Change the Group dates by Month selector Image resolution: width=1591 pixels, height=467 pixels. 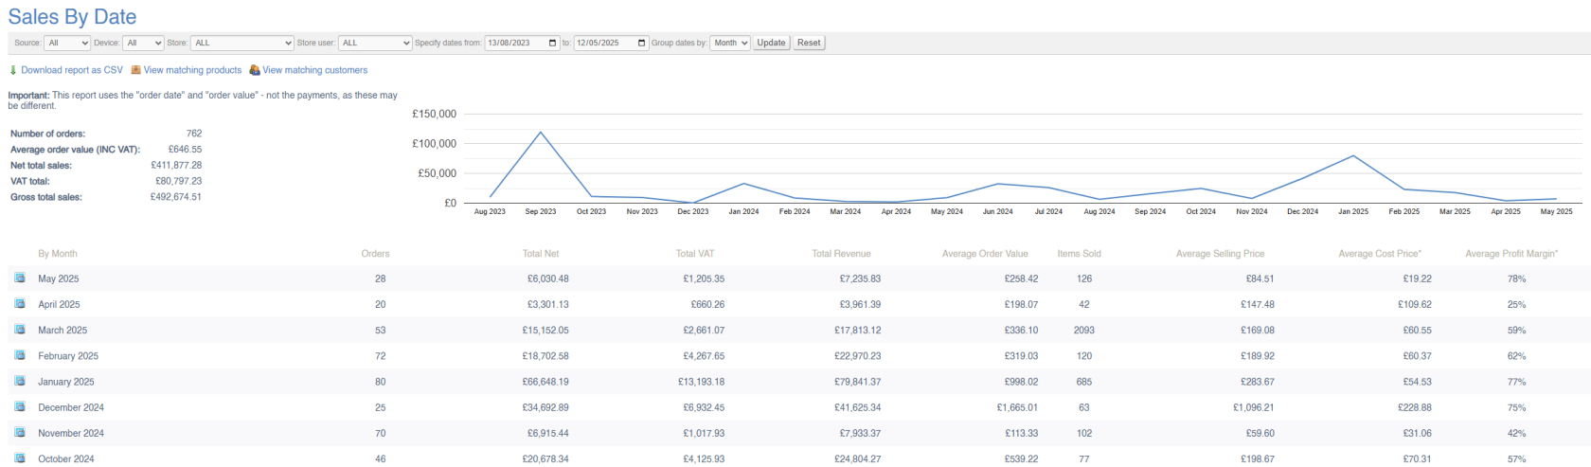tap(729, 43)
